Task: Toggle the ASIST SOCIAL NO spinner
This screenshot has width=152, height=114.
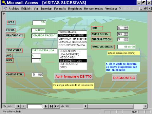Action: tap(126, 34)
